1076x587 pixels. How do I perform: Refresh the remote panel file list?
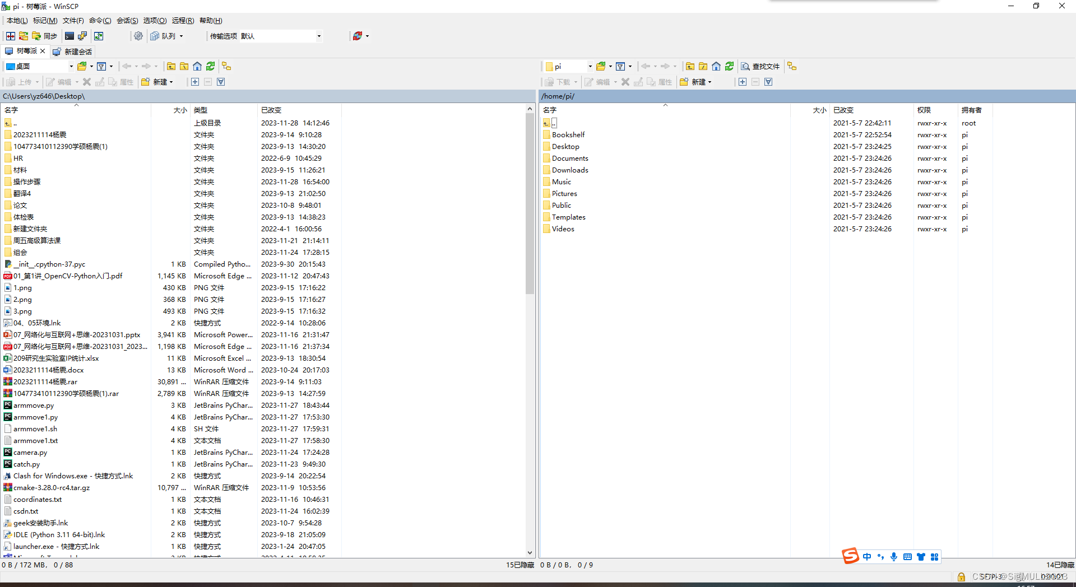(x=729, y=66)
